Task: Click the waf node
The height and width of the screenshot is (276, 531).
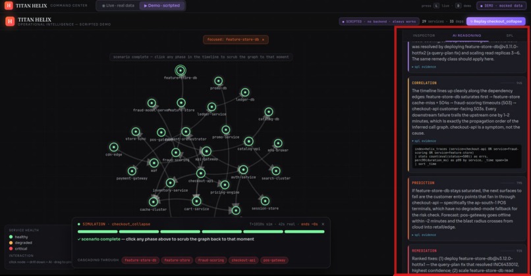Action: pyautogui.click(x=154, y=163)
